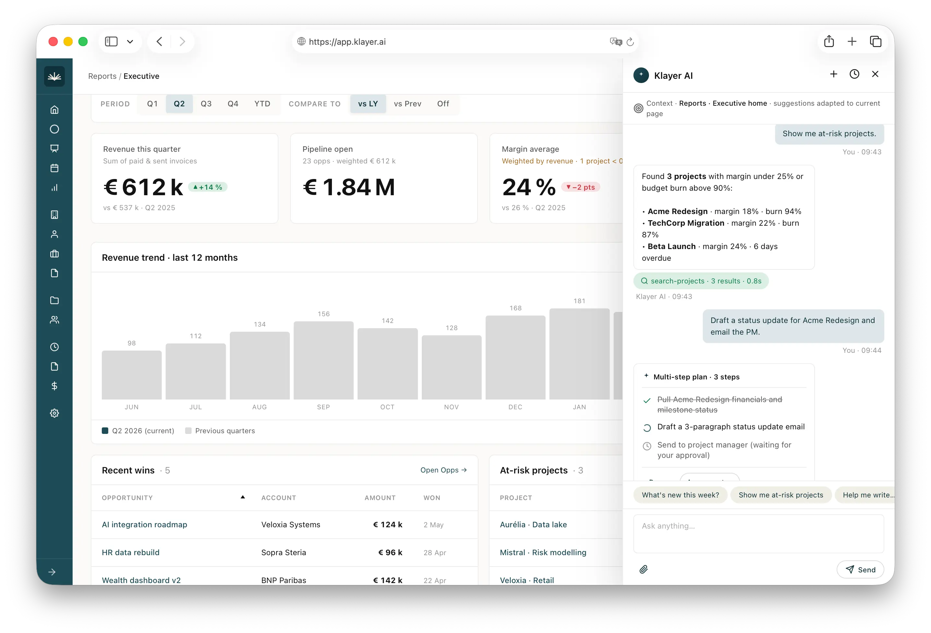The width and height of the screenshot is (931, 633).
Task: Select the YTD period
Action: tap(262, 104)
